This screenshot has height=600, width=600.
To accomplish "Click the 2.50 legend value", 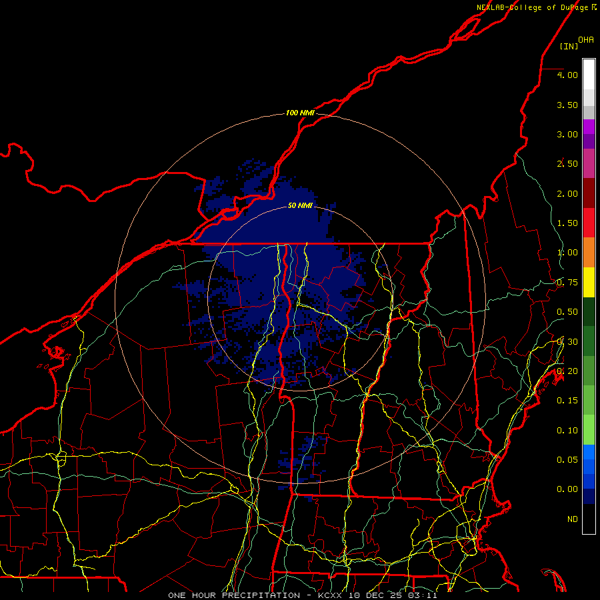I will [567, 164].
